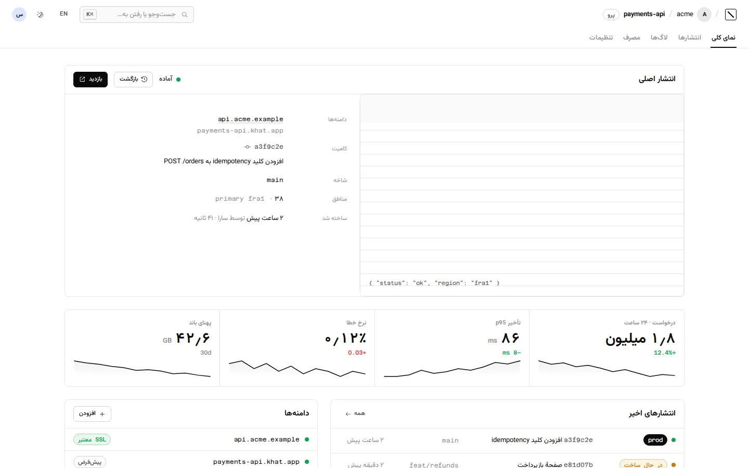
Task: Click 'main' branch in recent deployments row
Action: tap(450, 440)
